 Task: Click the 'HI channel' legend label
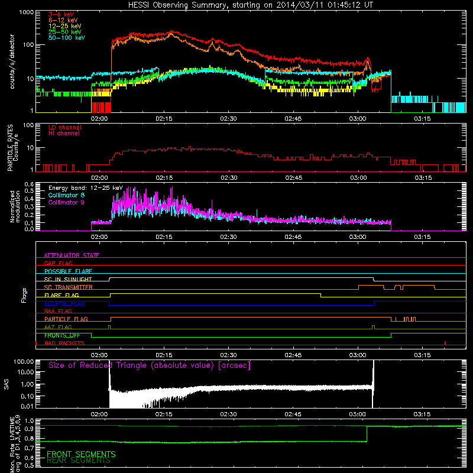click(x=64, y=134)
